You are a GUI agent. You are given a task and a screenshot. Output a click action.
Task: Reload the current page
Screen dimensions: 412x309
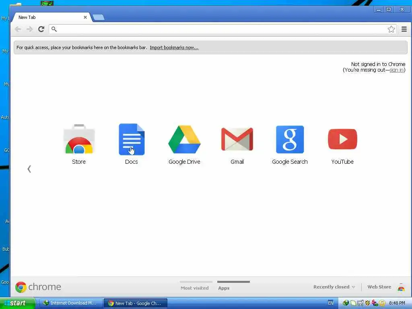click(x=41, y=29)
